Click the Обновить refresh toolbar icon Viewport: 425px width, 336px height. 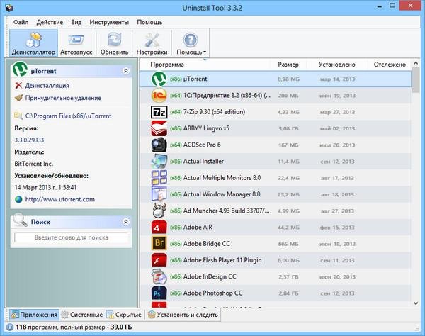(x=114, y=40)
